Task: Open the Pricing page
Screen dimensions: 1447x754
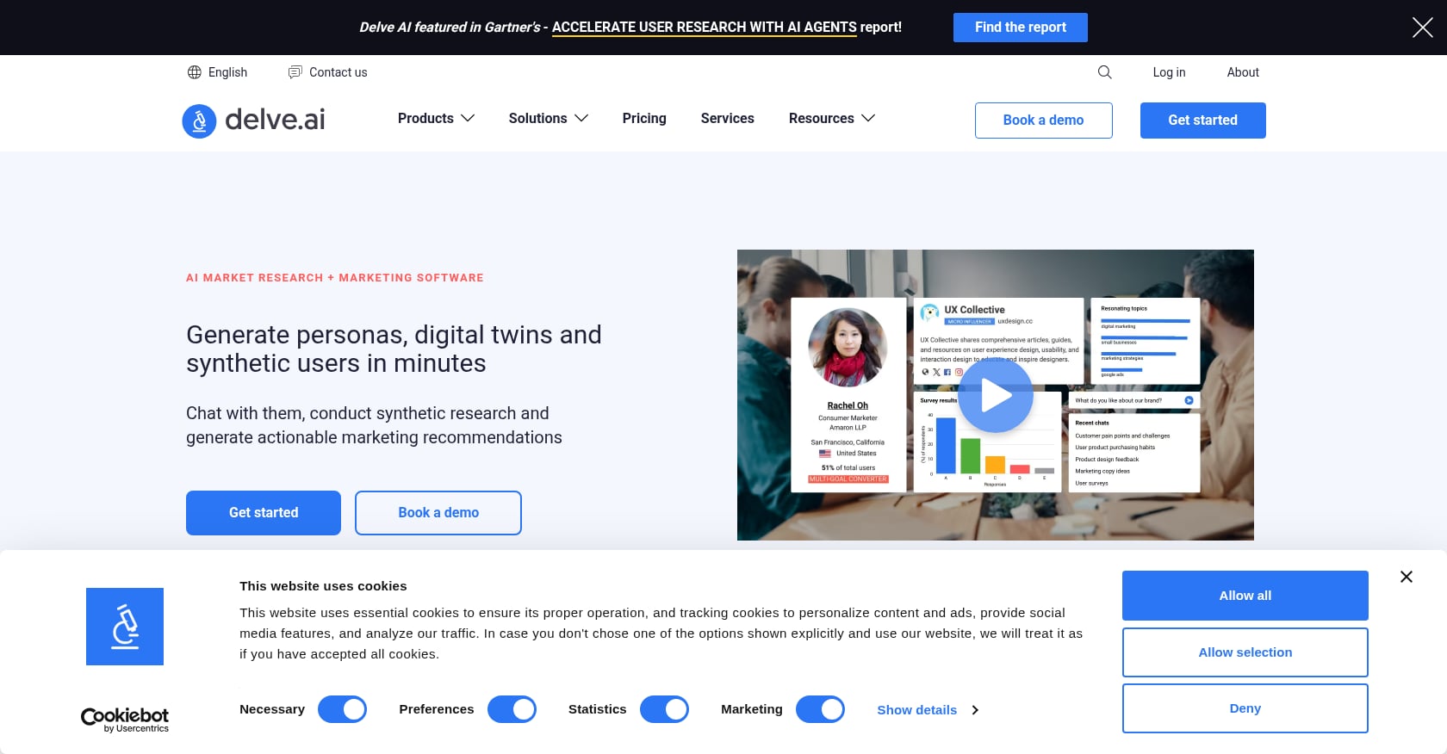Action: click(x=644, y=119)
